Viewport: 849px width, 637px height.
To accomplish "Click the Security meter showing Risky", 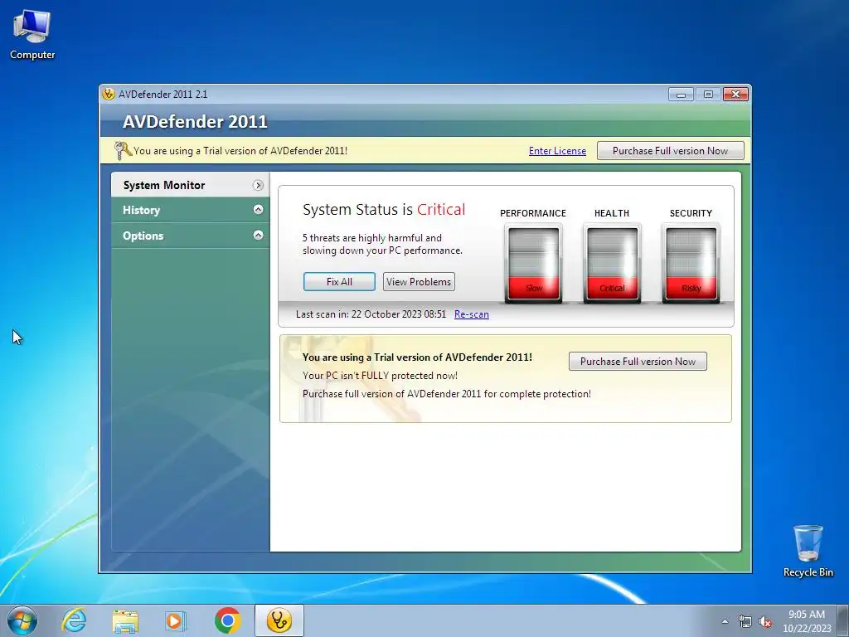I will pyautogui.click(x=691, y=264).
